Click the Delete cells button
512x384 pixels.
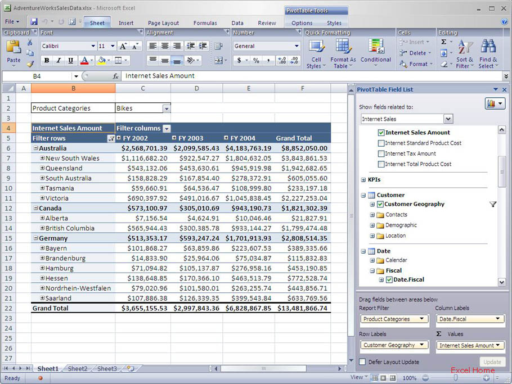[415, 53]
